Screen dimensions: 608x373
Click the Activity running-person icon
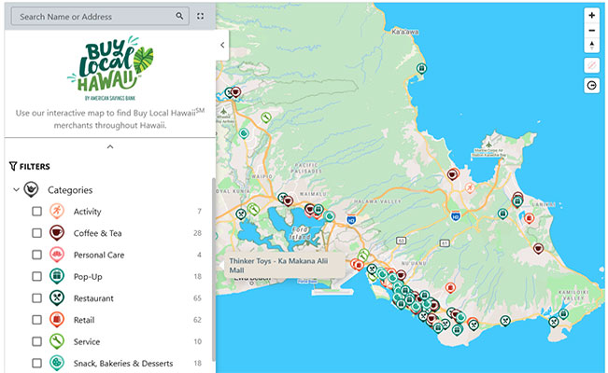point(57,211)
